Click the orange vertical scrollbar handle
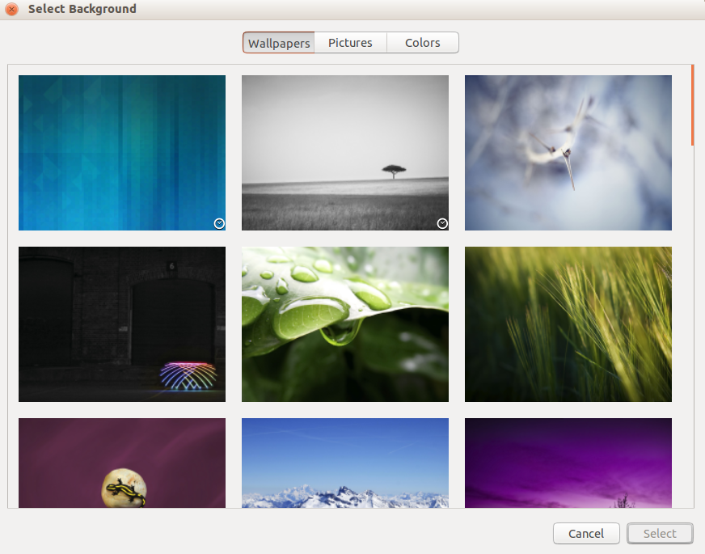Image resolution: width=705 pixels, height=554 pixels. [692, 105]
